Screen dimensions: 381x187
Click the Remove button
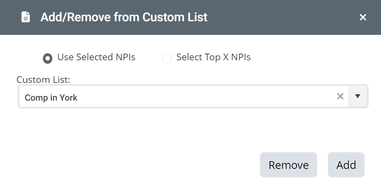click(x=289, y=165)
